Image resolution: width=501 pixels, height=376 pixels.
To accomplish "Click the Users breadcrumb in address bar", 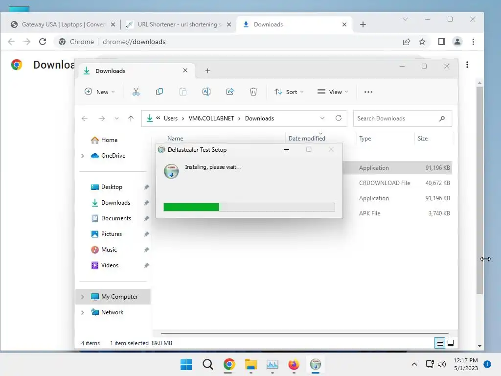I will (171, 118).
